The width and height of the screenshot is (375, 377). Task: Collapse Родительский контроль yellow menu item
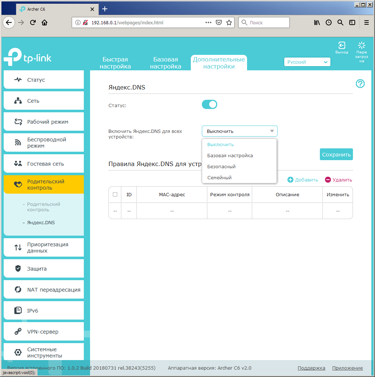coord(44,185)
